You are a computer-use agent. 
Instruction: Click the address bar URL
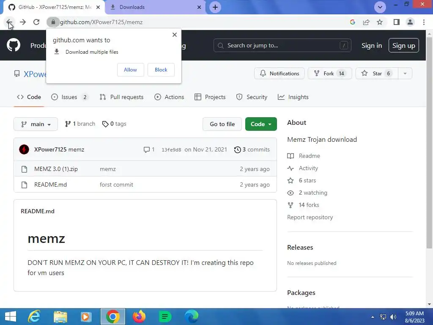pos(101,22)
